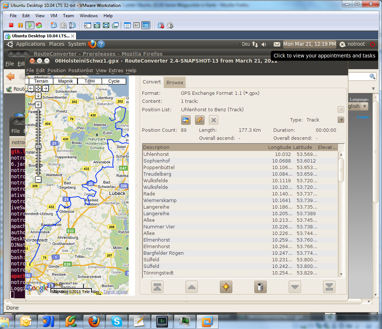The width and height of the screenshot is (382, 329).
Task: Click the map zoom in plus button
Action: pos(38,105)
